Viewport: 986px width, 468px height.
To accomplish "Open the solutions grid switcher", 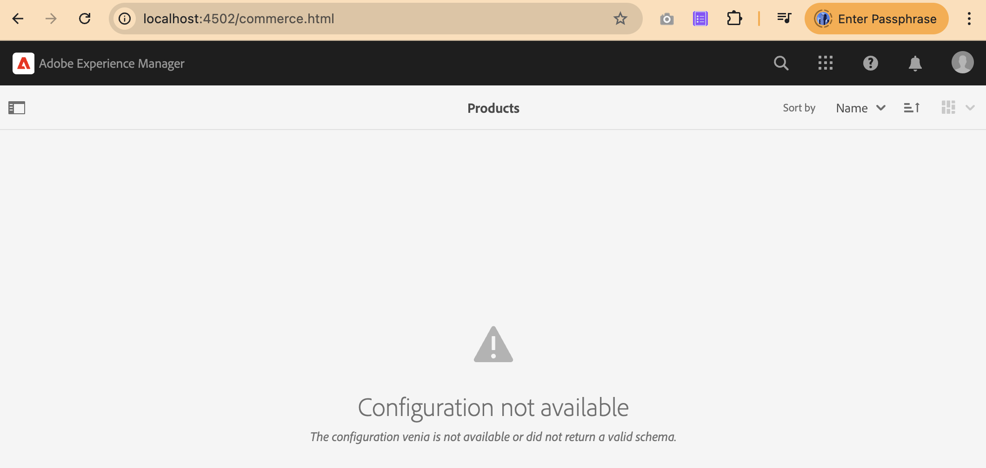I will [x=826, y=63].
